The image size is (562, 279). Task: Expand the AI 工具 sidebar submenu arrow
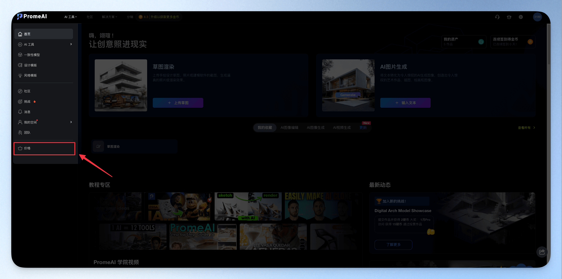tap(71, 44)
